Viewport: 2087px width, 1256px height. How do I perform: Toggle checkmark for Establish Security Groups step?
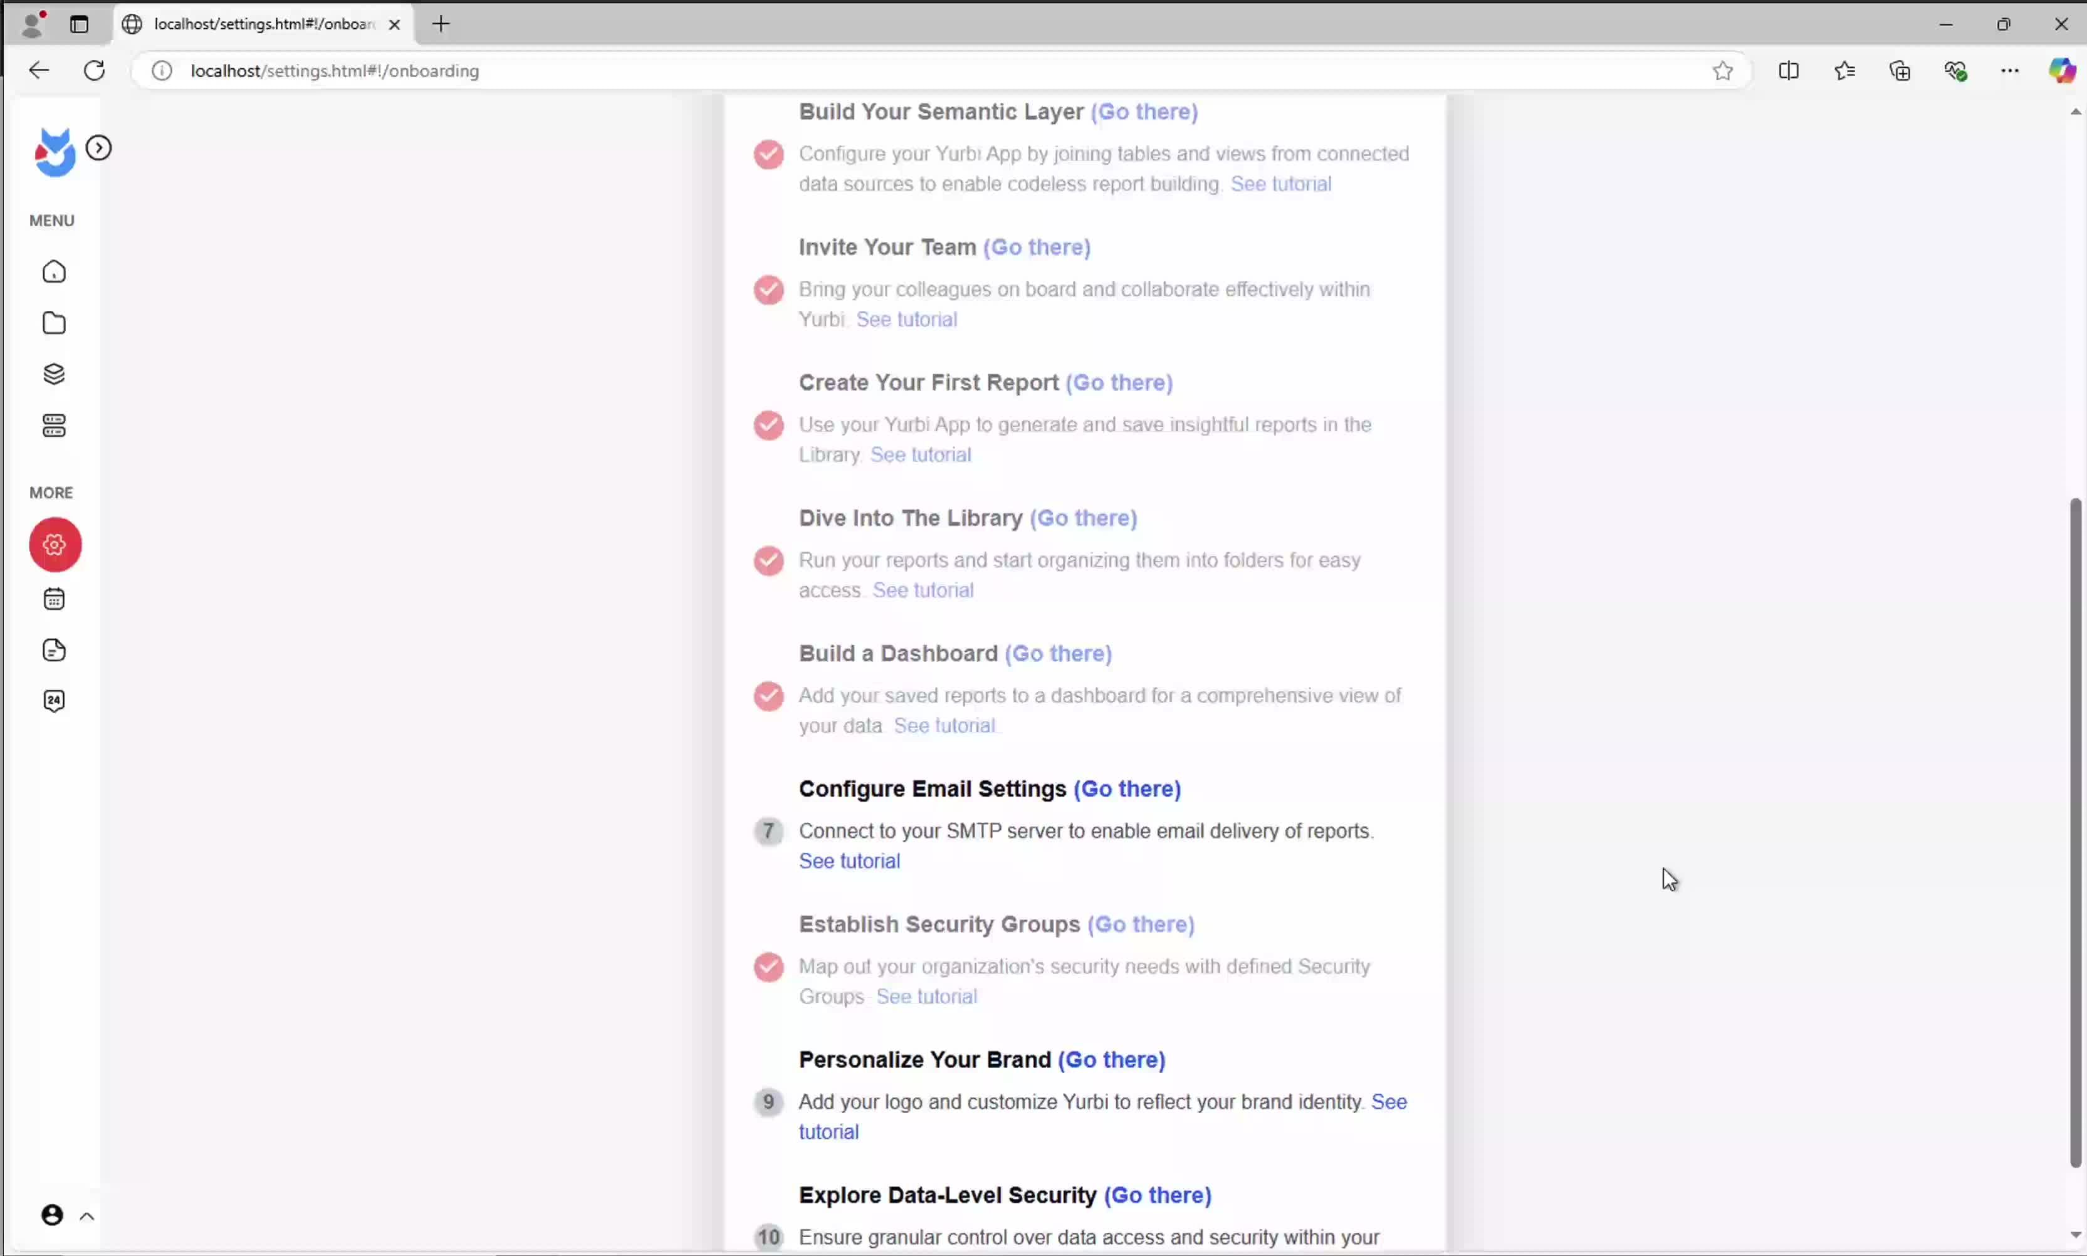(768, 966)
